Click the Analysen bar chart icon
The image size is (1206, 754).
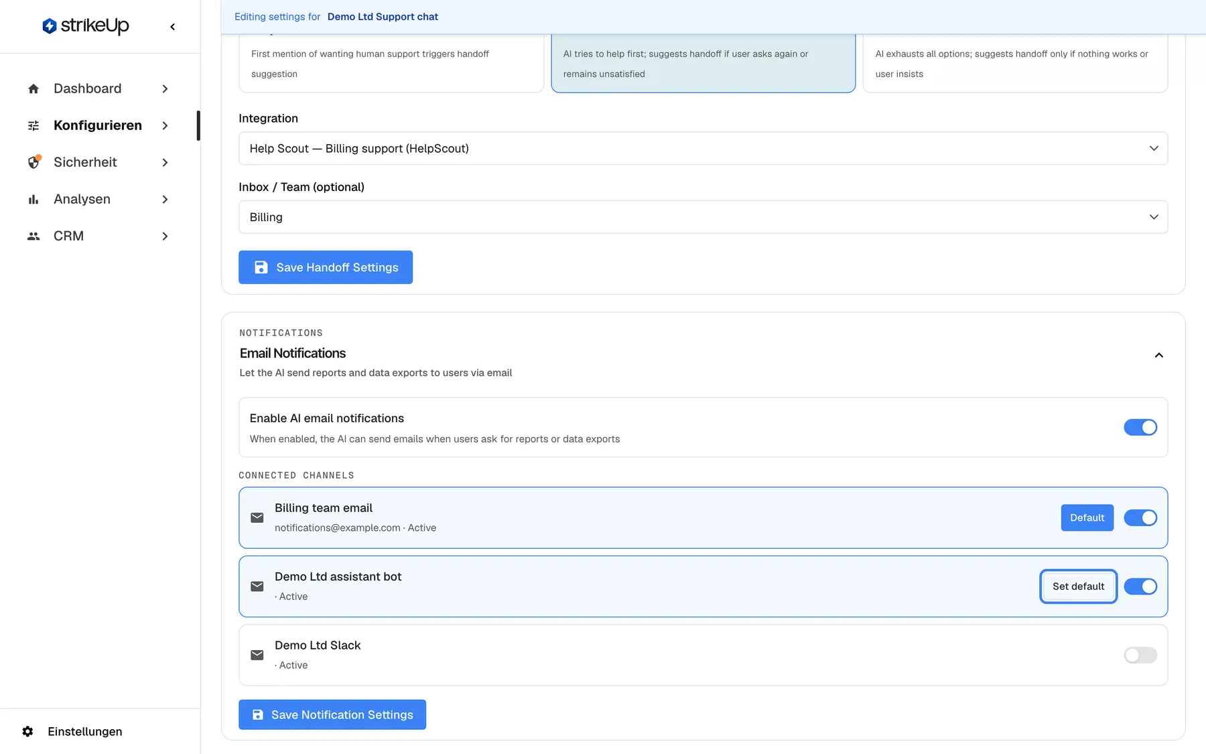(x=33, y=199)
